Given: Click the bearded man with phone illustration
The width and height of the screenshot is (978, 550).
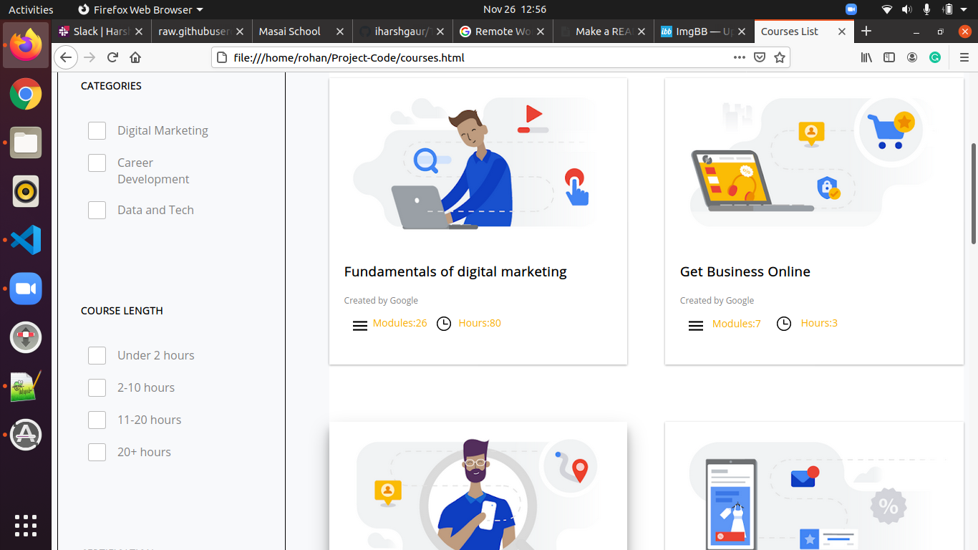Looking at the screenshot, I should pos(478,494).
